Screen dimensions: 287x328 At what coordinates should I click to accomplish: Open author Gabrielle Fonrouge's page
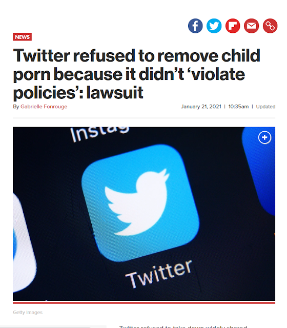(x=44, y=107)
